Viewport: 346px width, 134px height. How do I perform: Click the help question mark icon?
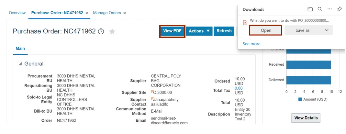point(101,31)
